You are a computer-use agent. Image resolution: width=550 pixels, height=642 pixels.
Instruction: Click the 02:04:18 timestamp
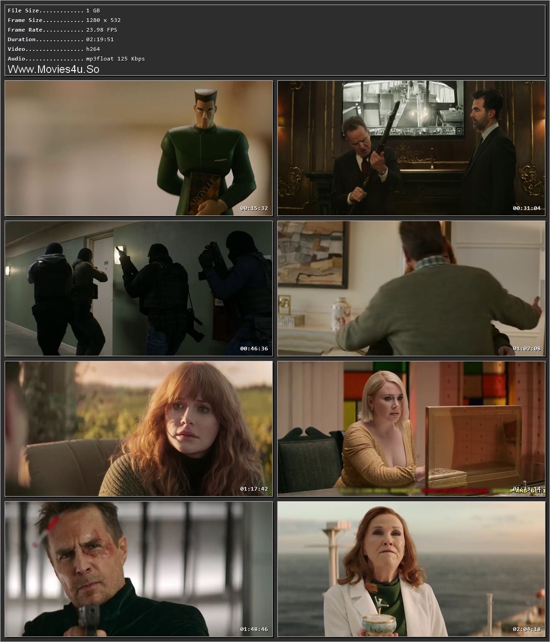(527, 629)
